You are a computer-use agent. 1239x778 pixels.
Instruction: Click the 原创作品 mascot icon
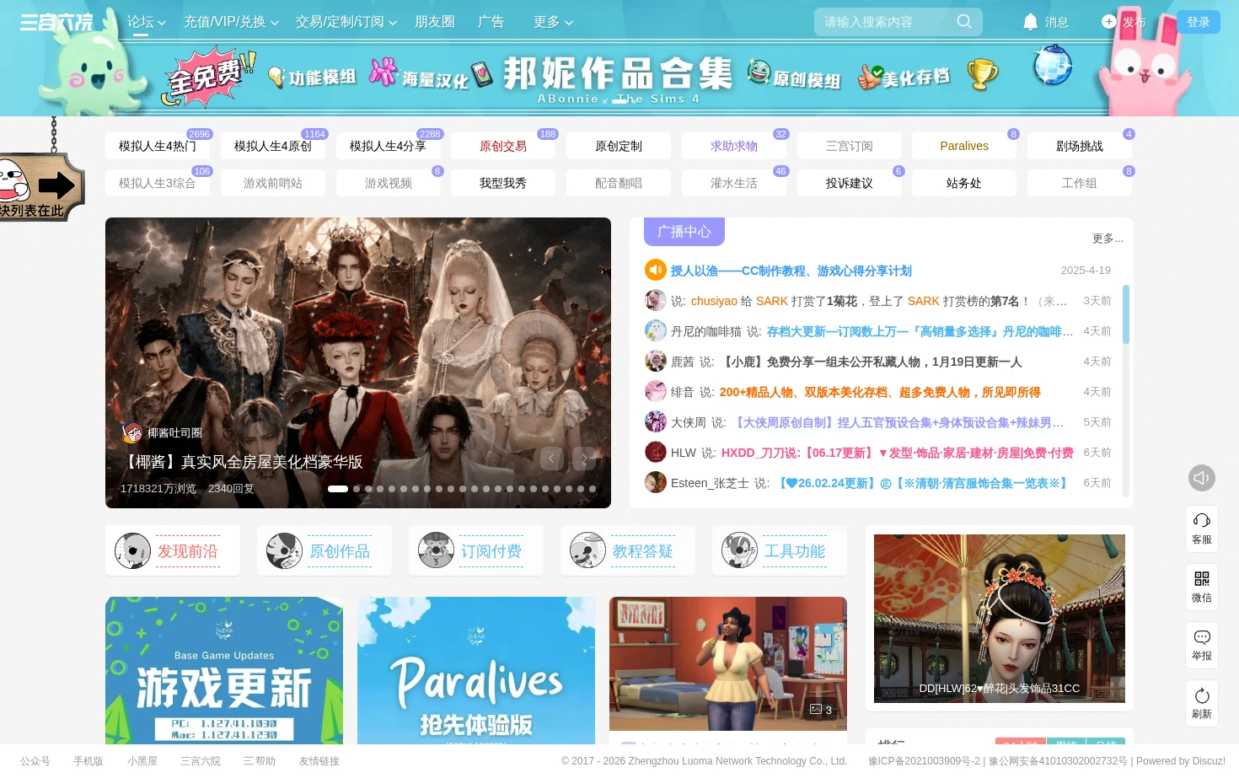(x=284, y=551)
